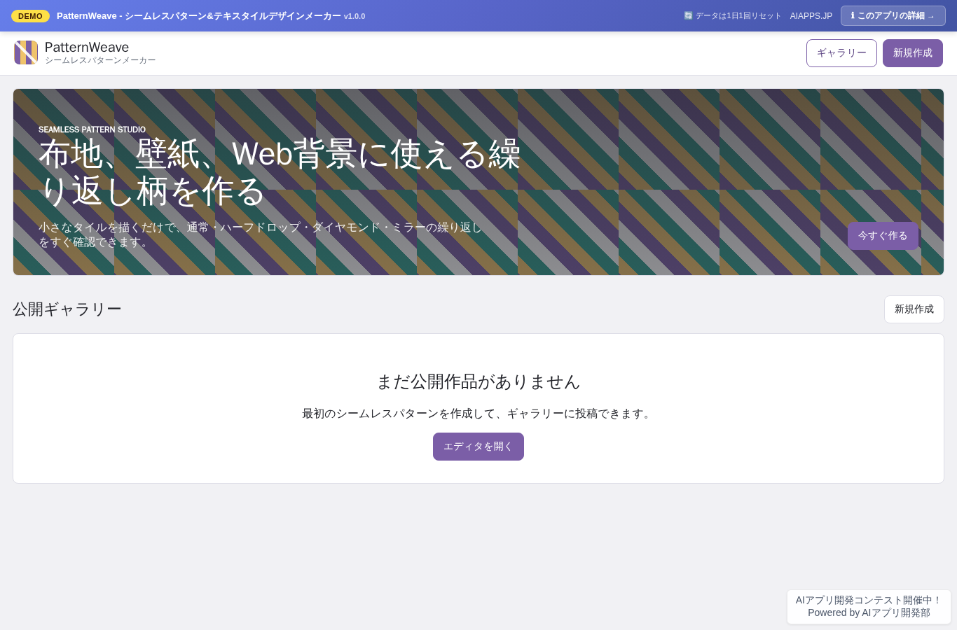Viewport: 957px width, 630px height.
Task: Click the Powered by AIアプリ開発部 text
Action: tap(869, 612)
